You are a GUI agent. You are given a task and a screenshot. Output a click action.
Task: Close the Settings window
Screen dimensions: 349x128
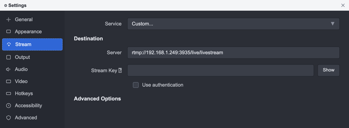(x=343, y=5)
